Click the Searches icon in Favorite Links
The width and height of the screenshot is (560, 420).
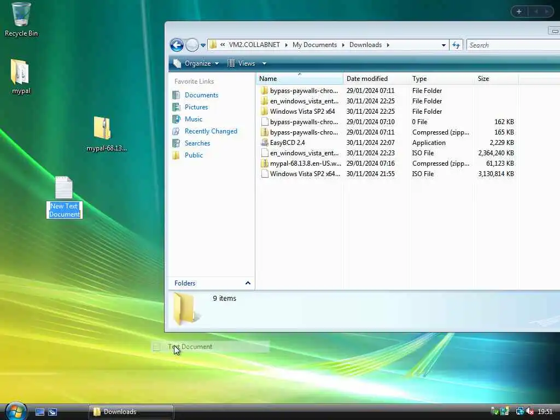coord(176,143)
